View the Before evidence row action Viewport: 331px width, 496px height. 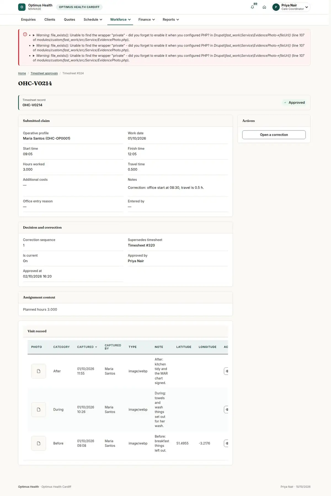pos(226,443)
